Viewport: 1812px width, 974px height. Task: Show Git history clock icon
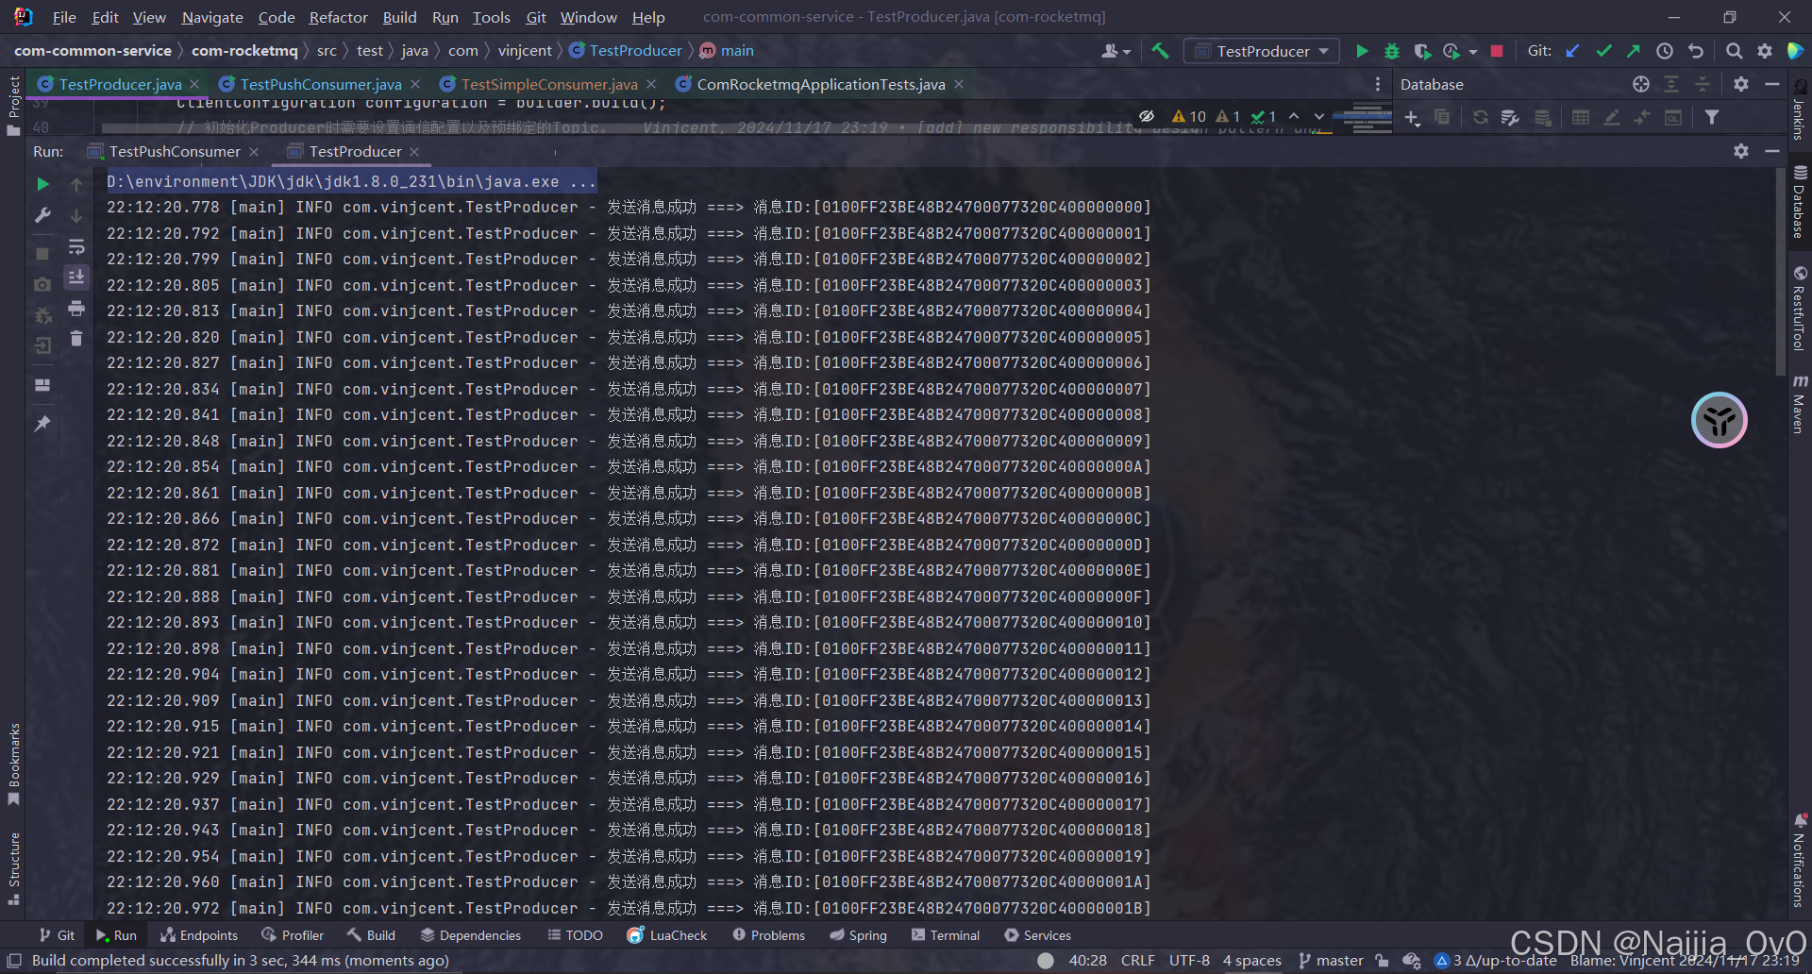pos(1665,51)
